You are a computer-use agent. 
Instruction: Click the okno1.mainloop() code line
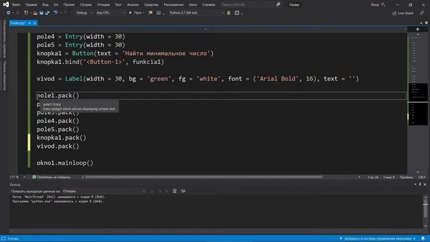(65, 163)
